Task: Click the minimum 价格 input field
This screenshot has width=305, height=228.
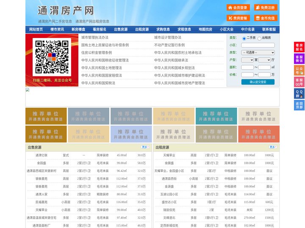Action: click(x=247, y=75)
